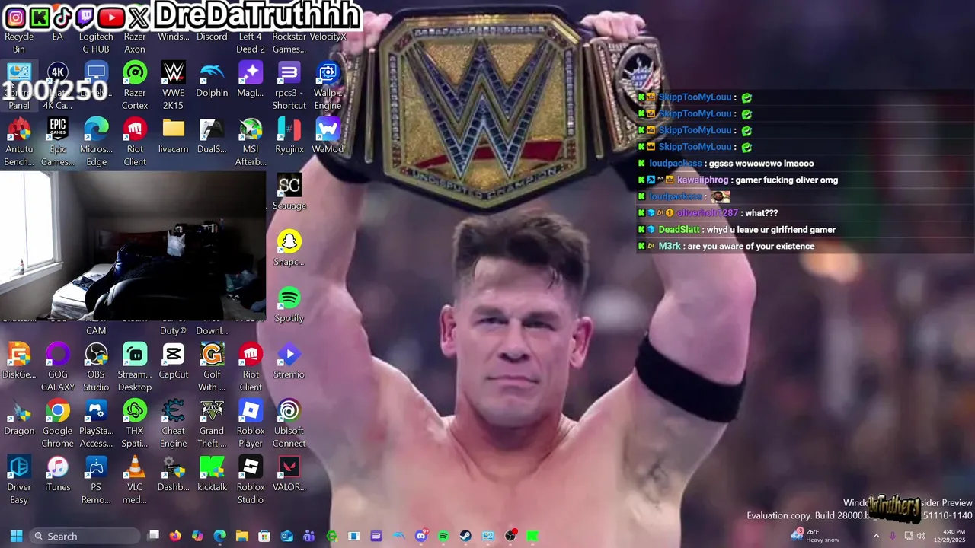The image size is (975, 548).
Task: Open Discord from the taskbar
Action: pyautogui.click(x=421, y=536)
